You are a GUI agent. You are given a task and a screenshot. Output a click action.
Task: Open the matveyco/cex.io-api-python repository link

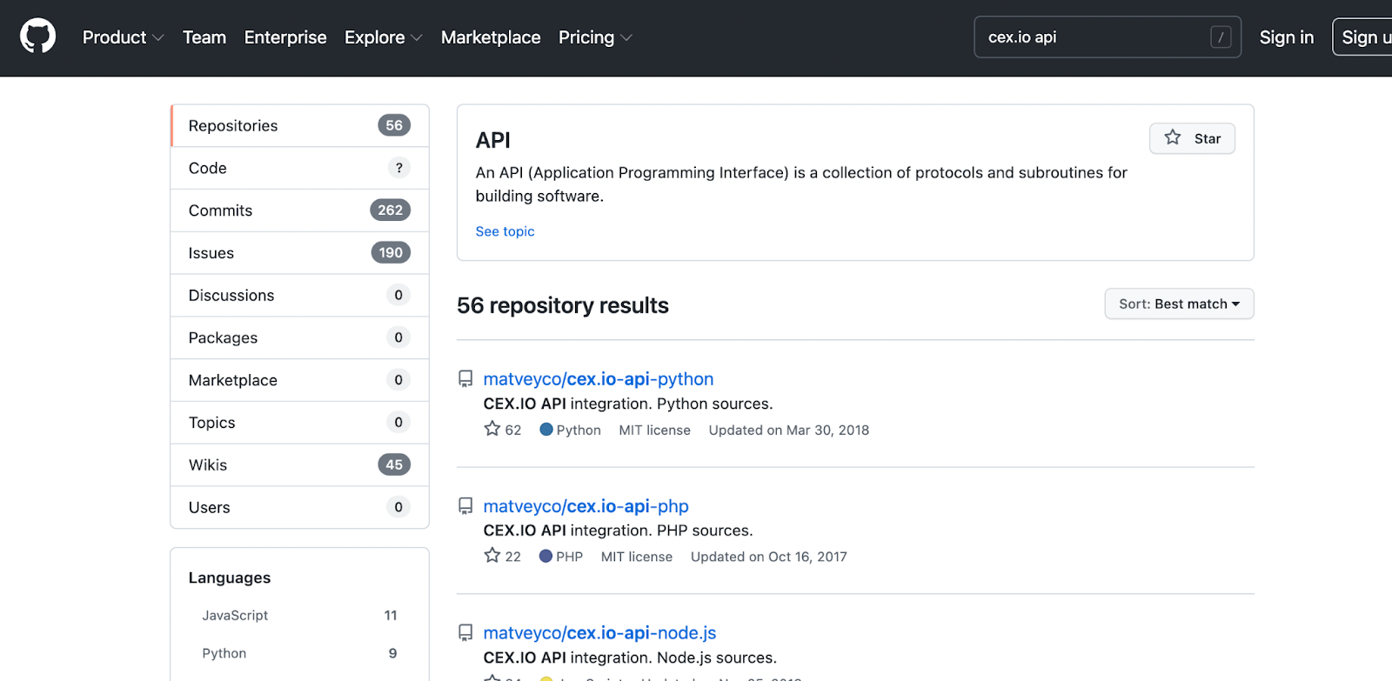(598, 379)
